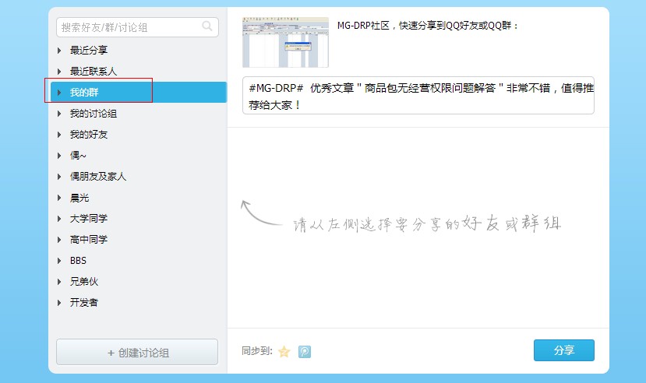Expand the 开发者 arrow
The height and width of the screenshot is (383, 646).
pyautogui.click(x=59, y=302)
